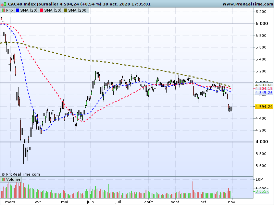Click the Prix candle color icon
274x205 pixels.
tap(3, 10)
